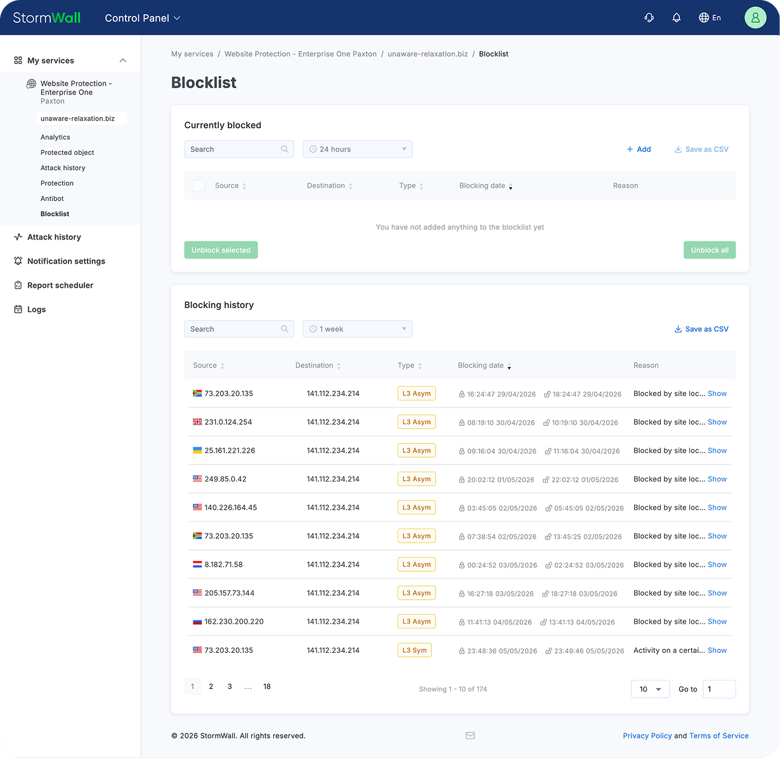Click the My services grid icon
Viewport: 780px width, 758px height.
[18, 61]
